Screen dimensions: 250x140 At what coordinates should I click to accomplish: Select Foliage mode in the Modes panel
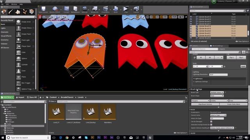tap(25, 12)
